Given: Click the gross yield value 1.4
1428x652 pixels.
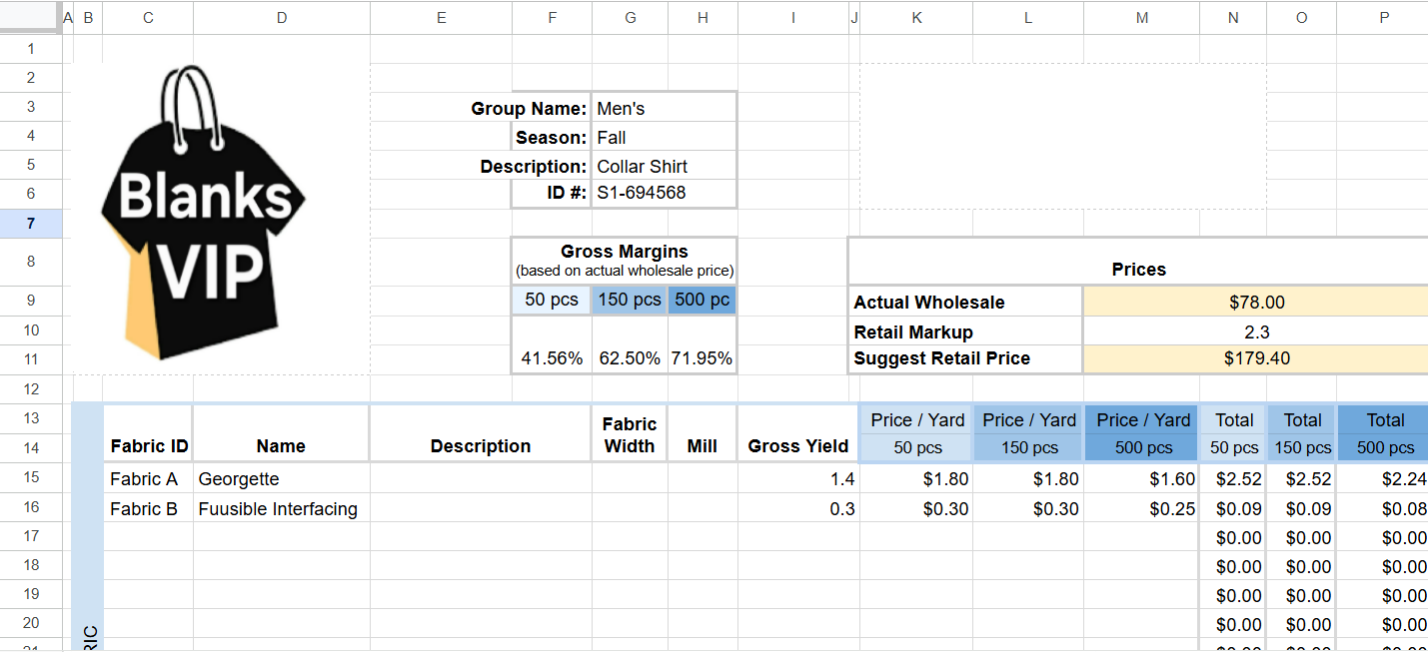Looking at the screenshot, I should point(797,479).
